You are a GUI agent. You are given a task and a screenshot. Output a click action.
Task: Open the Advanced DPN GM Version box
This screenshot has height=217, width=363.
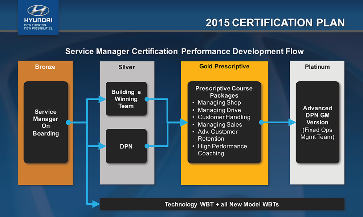click(317, 122)
